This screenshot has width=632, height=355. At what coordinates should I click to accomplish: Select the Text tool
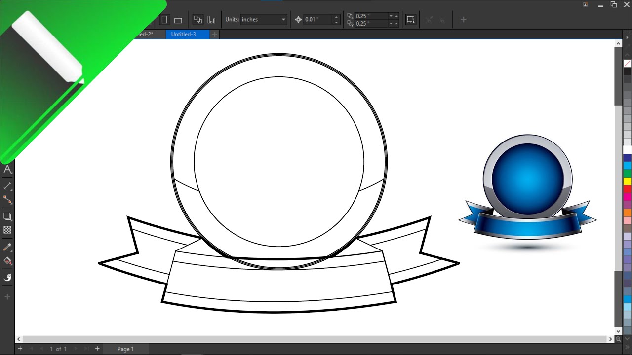pyautogui.click(x=7, y=170)
